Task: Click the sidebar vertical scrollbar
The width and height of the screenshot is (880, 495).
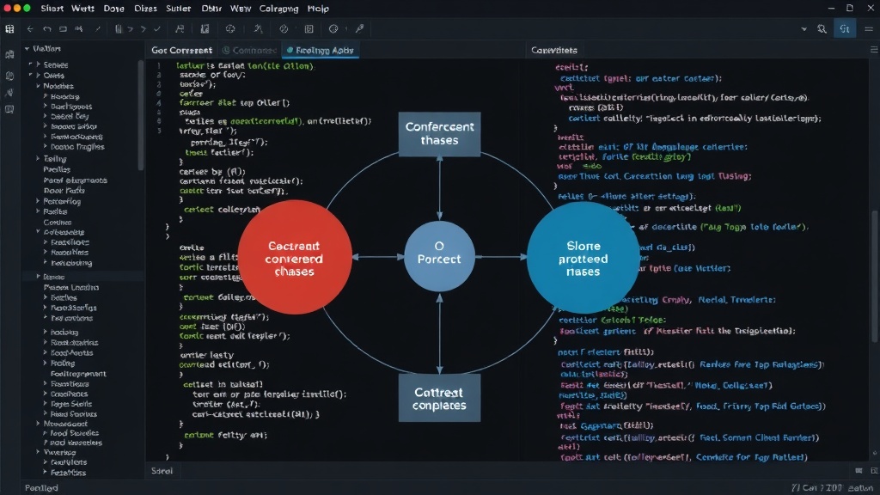Action: 140,115
